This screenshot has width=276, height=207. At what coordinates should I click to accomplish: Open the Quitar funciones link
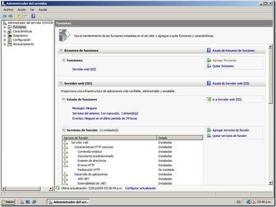click(x=223, y=66)
